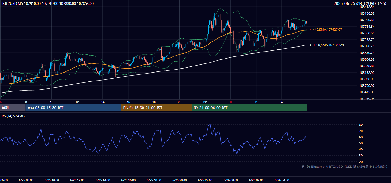Click price axis value 107282.72
Screen dimensions: 391x183
point(367,40)
